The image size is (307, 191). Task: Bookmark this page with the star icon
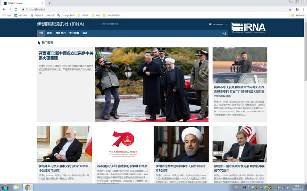coord(290,9)
